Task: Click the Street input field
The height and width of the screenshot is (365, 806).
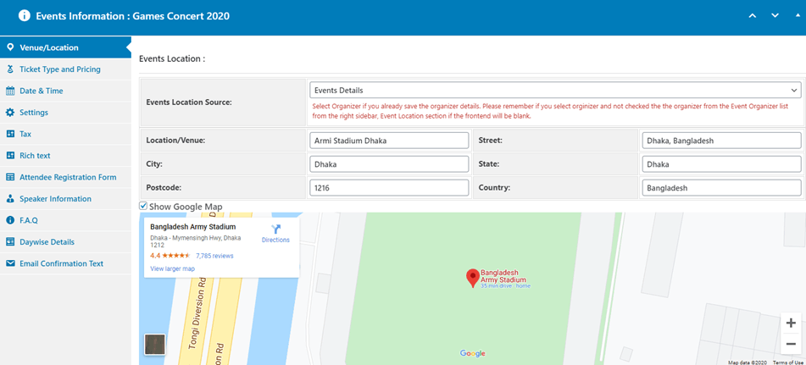Action: (x=722, y=140)
